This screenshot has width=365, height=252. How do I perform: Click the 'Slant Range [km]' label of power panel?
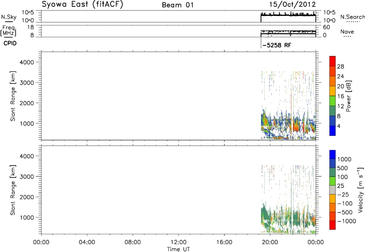coord(13,96)
